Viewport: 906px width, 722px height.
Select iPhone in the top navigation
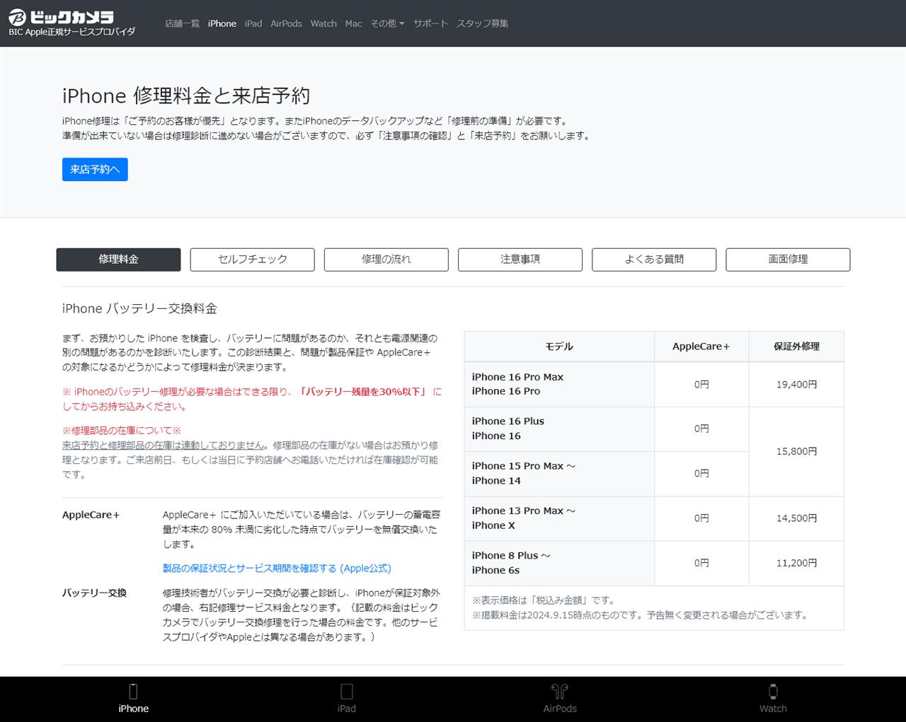pyautogui.click(x=222, y=23)
